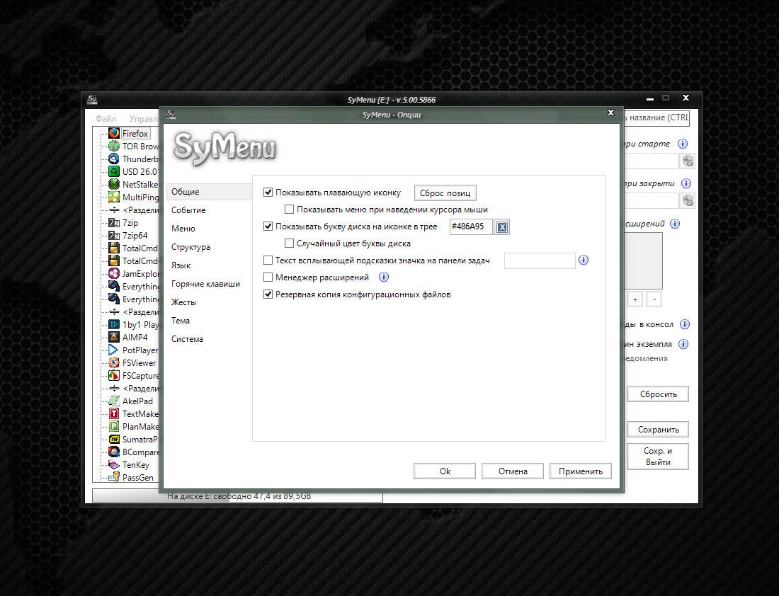Open the Система options tab
This screenshot has height=596, width=779.
tap(209, 339)
